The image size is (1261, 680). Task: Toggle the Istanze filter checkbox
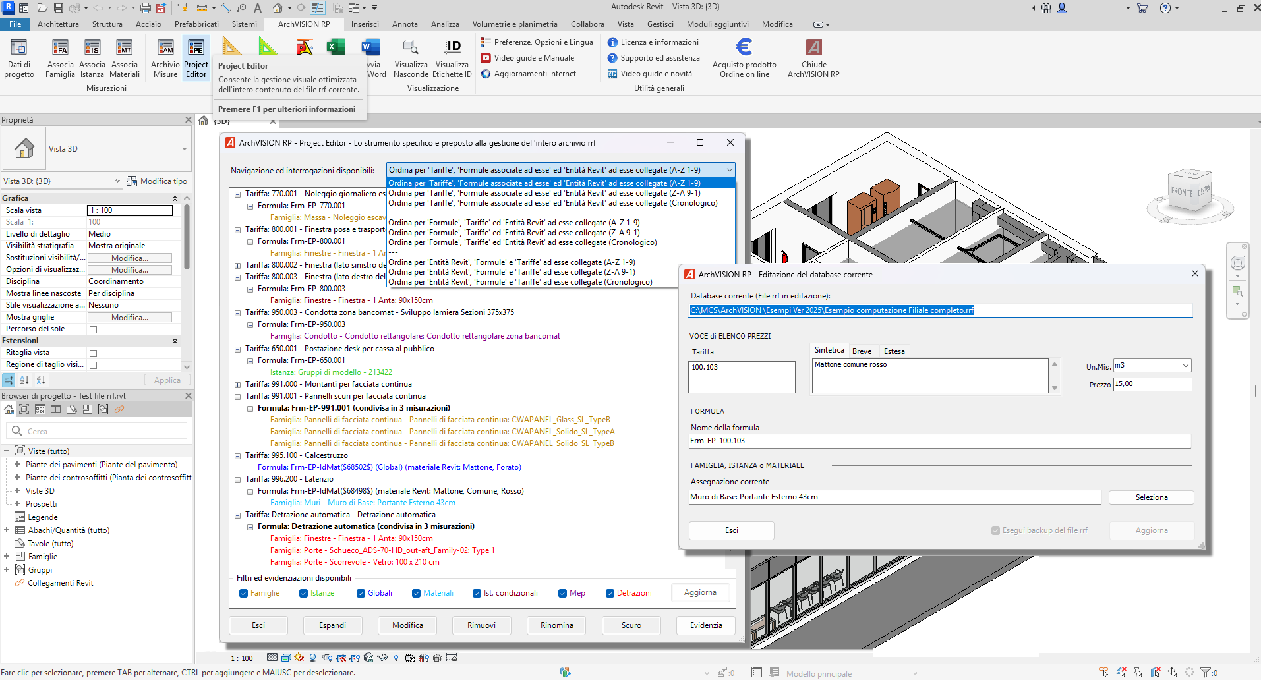coord(304,593)
